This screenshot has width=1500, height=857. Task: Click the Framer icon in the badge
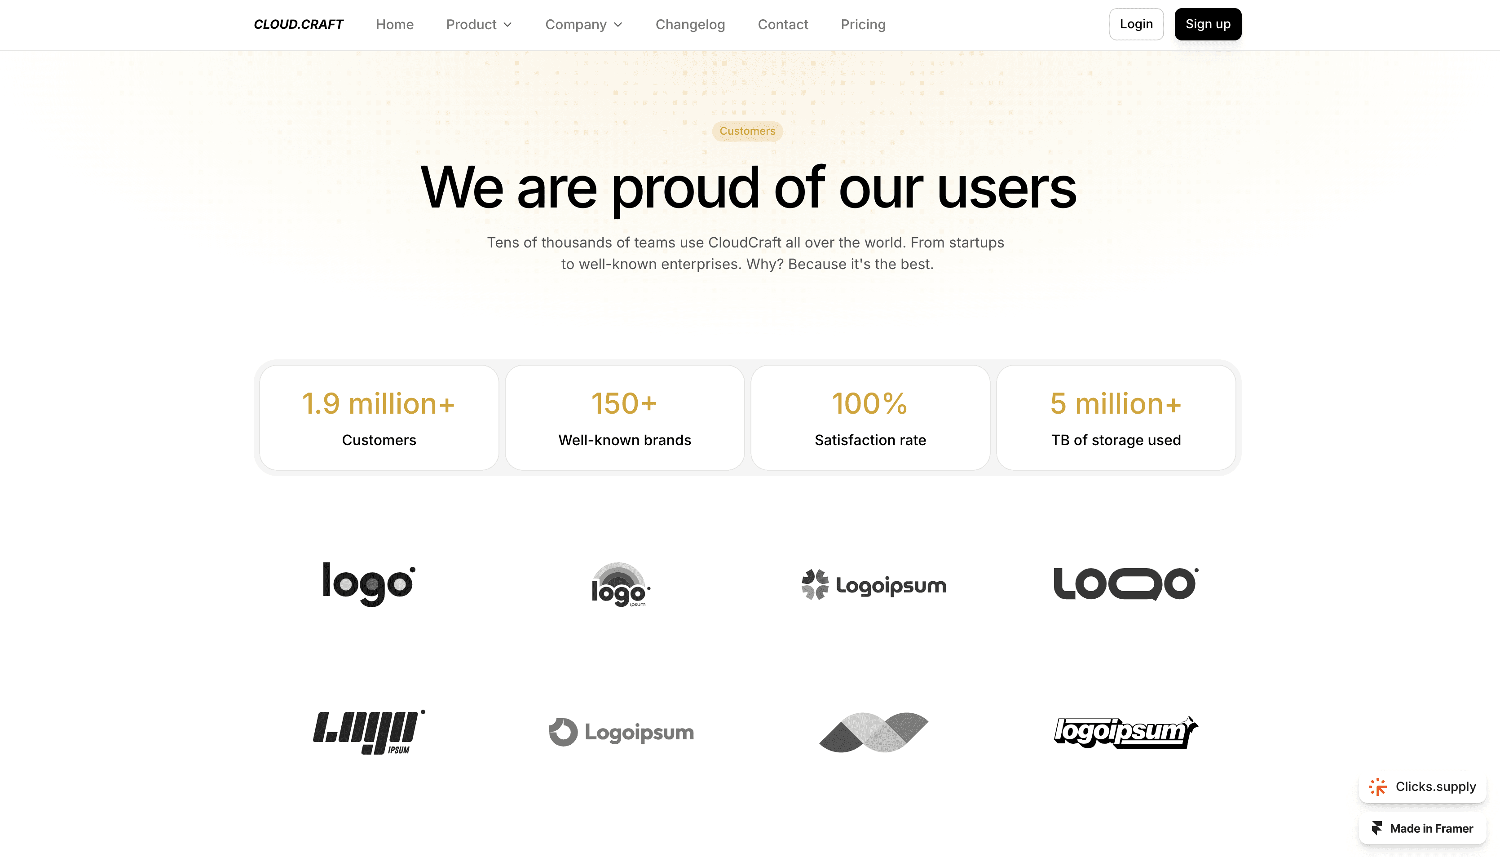pyautogui.click(x=1376, y=828)
